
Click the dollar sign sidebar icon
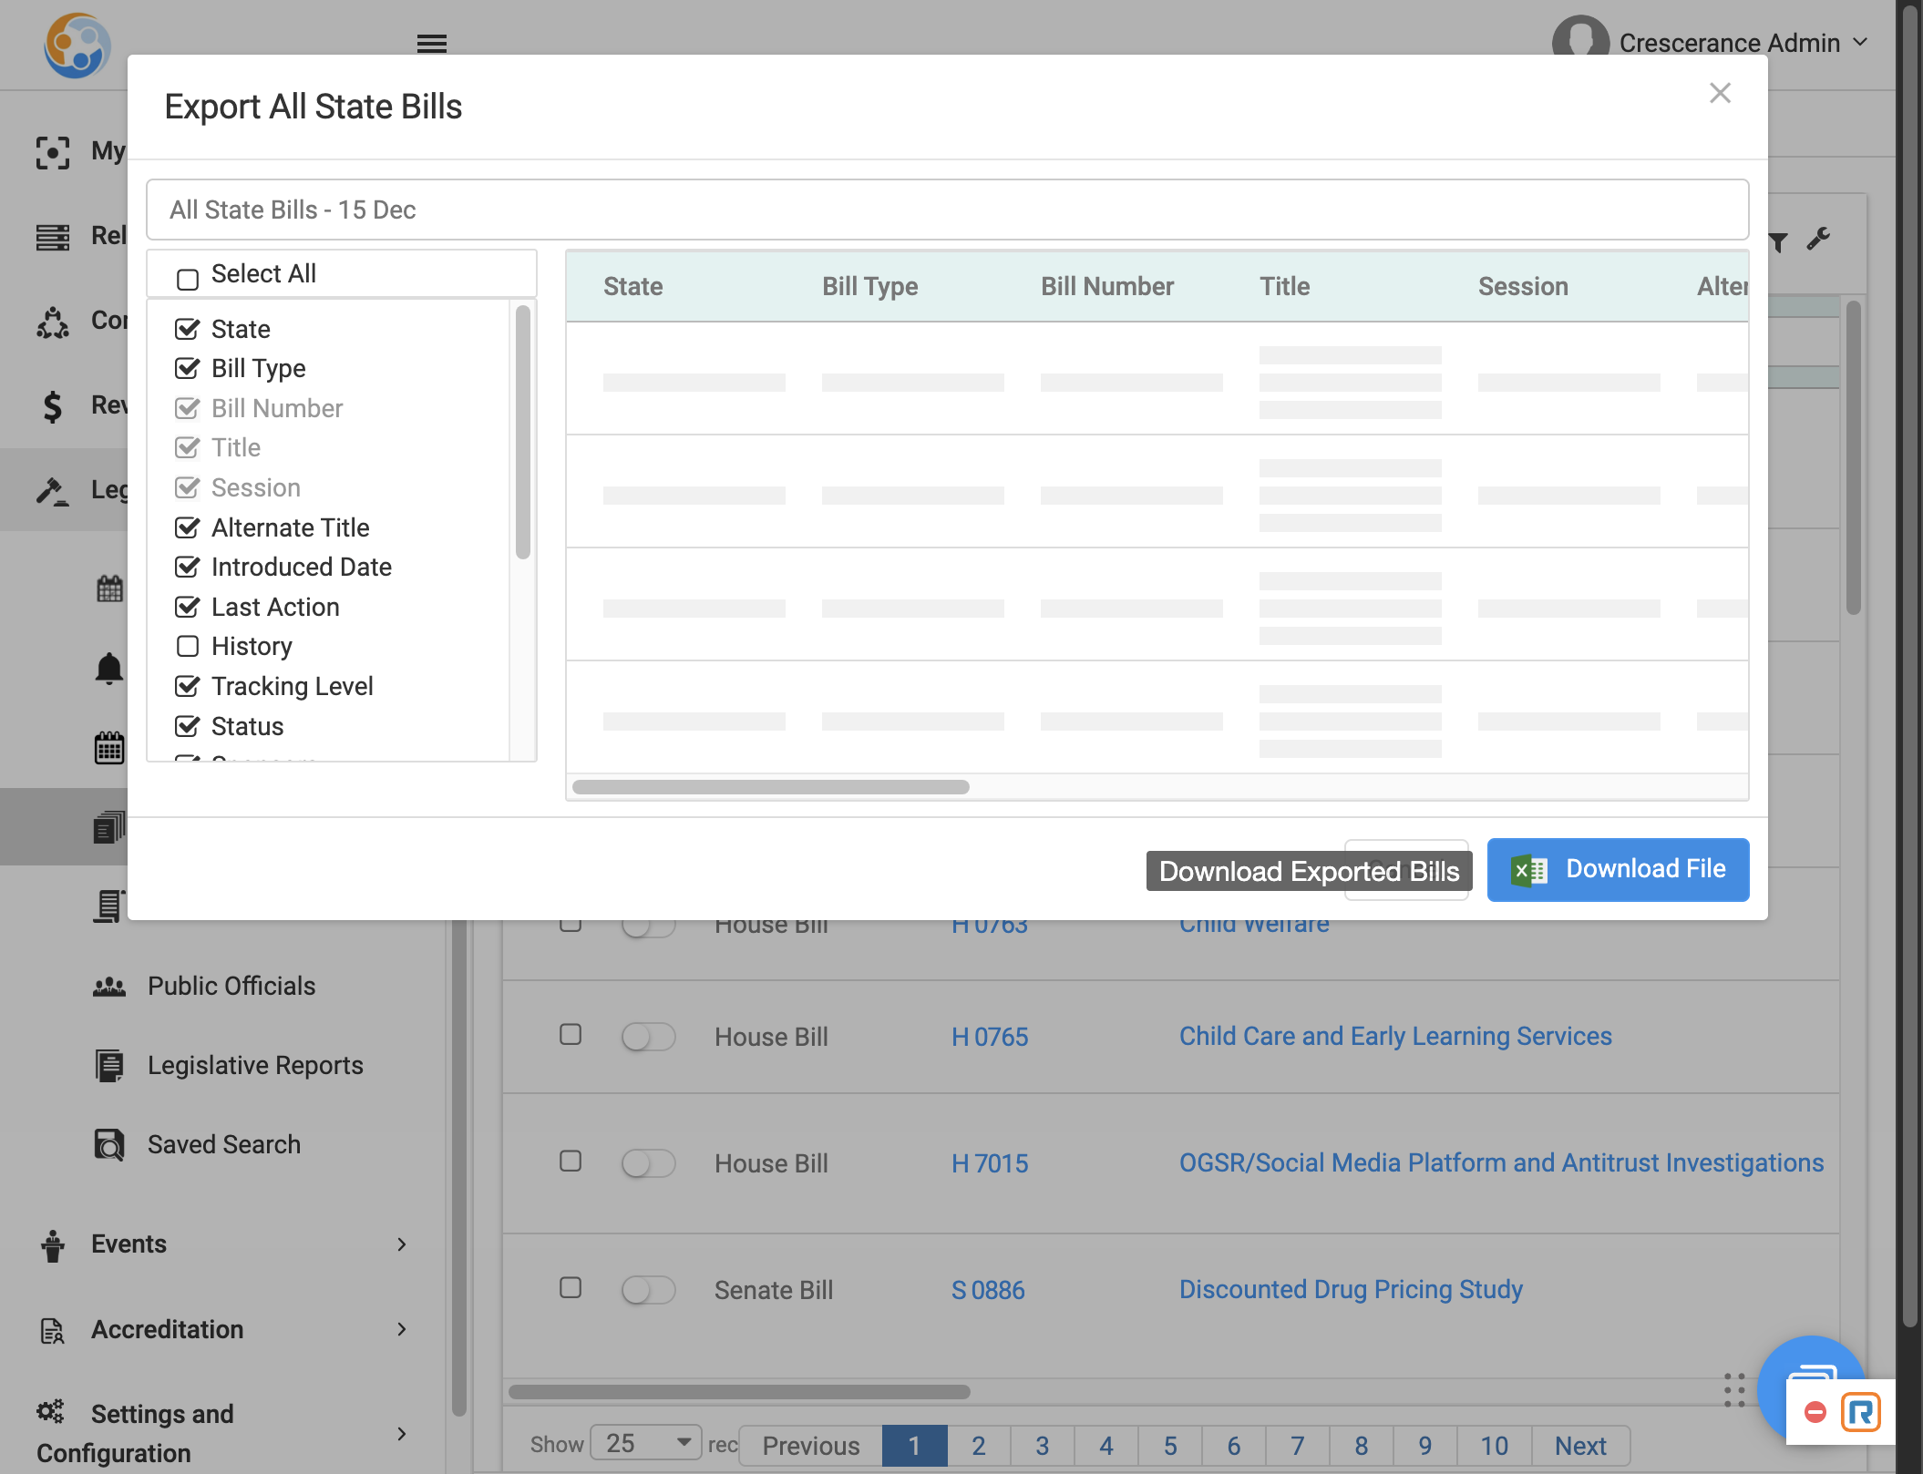[53, 405]
